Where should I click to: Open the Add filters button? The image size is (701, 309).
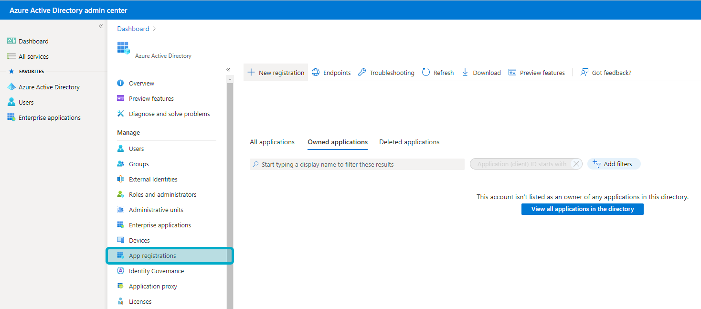pos(614,164)
